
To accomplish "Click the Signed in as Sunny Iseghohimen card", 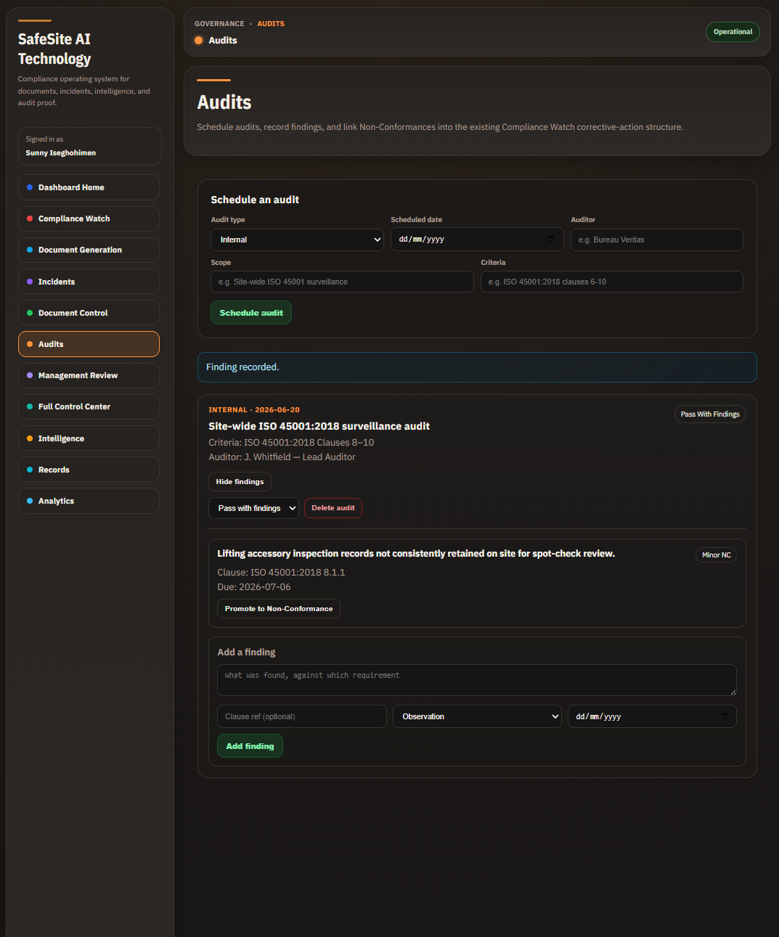I will (90, 146).
